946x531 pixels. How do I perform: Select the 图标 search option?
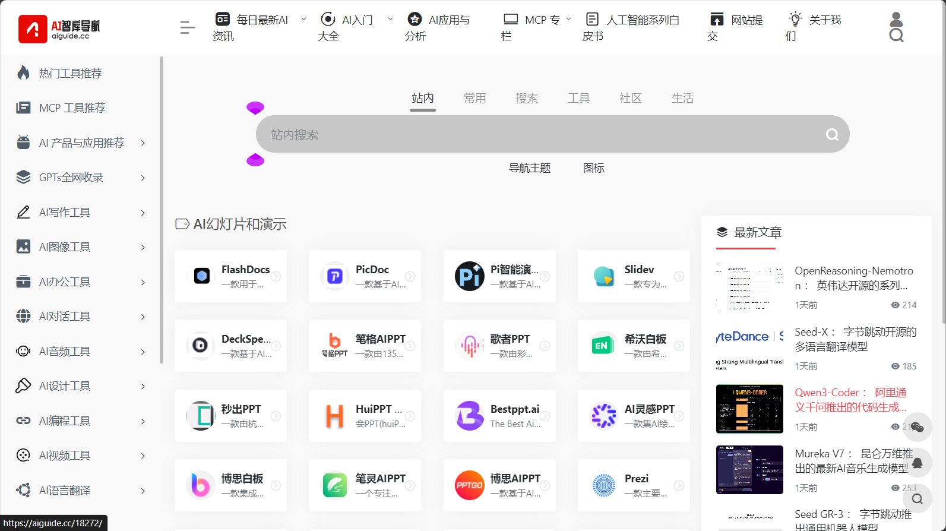[x=594, y=168]
